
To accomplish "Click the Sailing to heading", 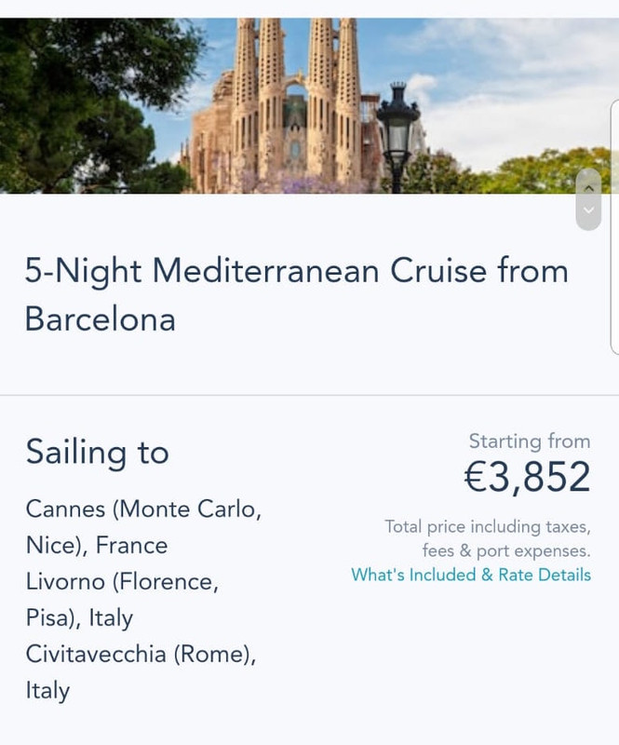I will [x=97, y=452].
